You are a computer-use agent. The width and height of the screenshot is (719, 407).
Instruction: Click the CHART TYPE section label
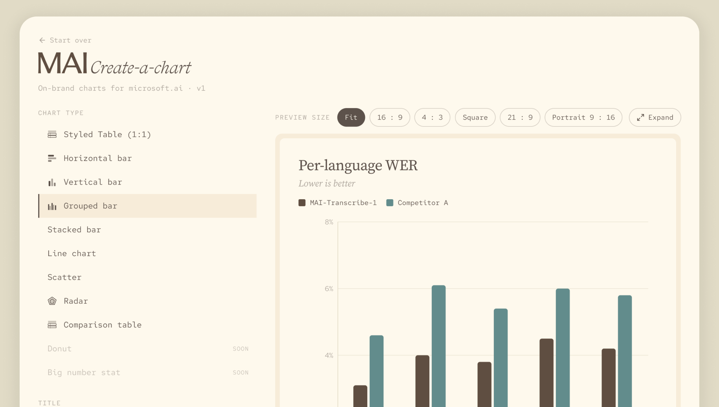click(x=61, y=113)
